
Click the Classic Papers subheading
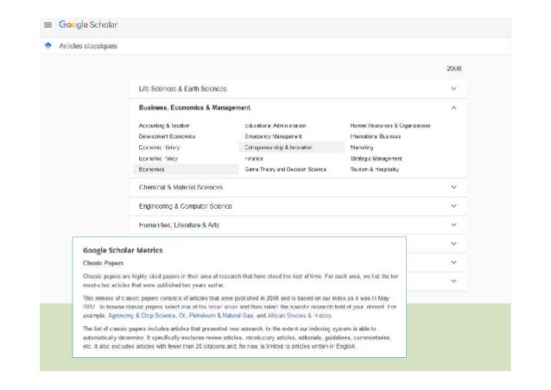pos(104,263)
